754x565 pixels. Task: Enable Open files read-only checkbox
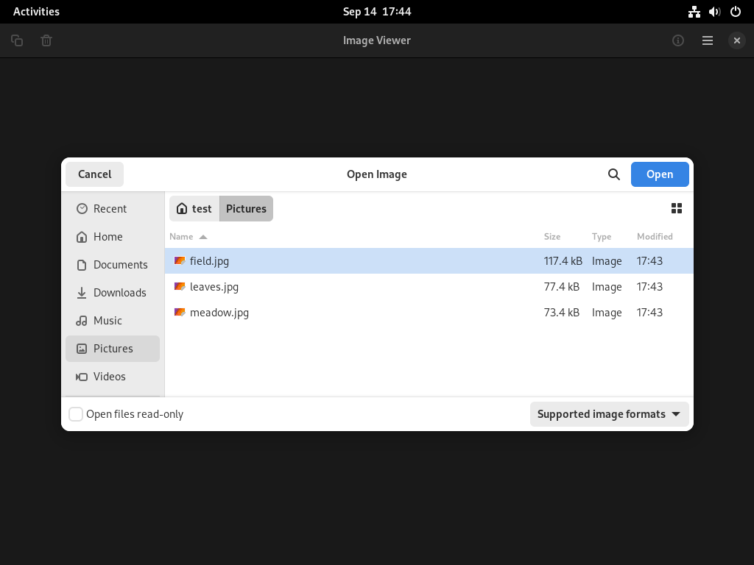[76, 414]
